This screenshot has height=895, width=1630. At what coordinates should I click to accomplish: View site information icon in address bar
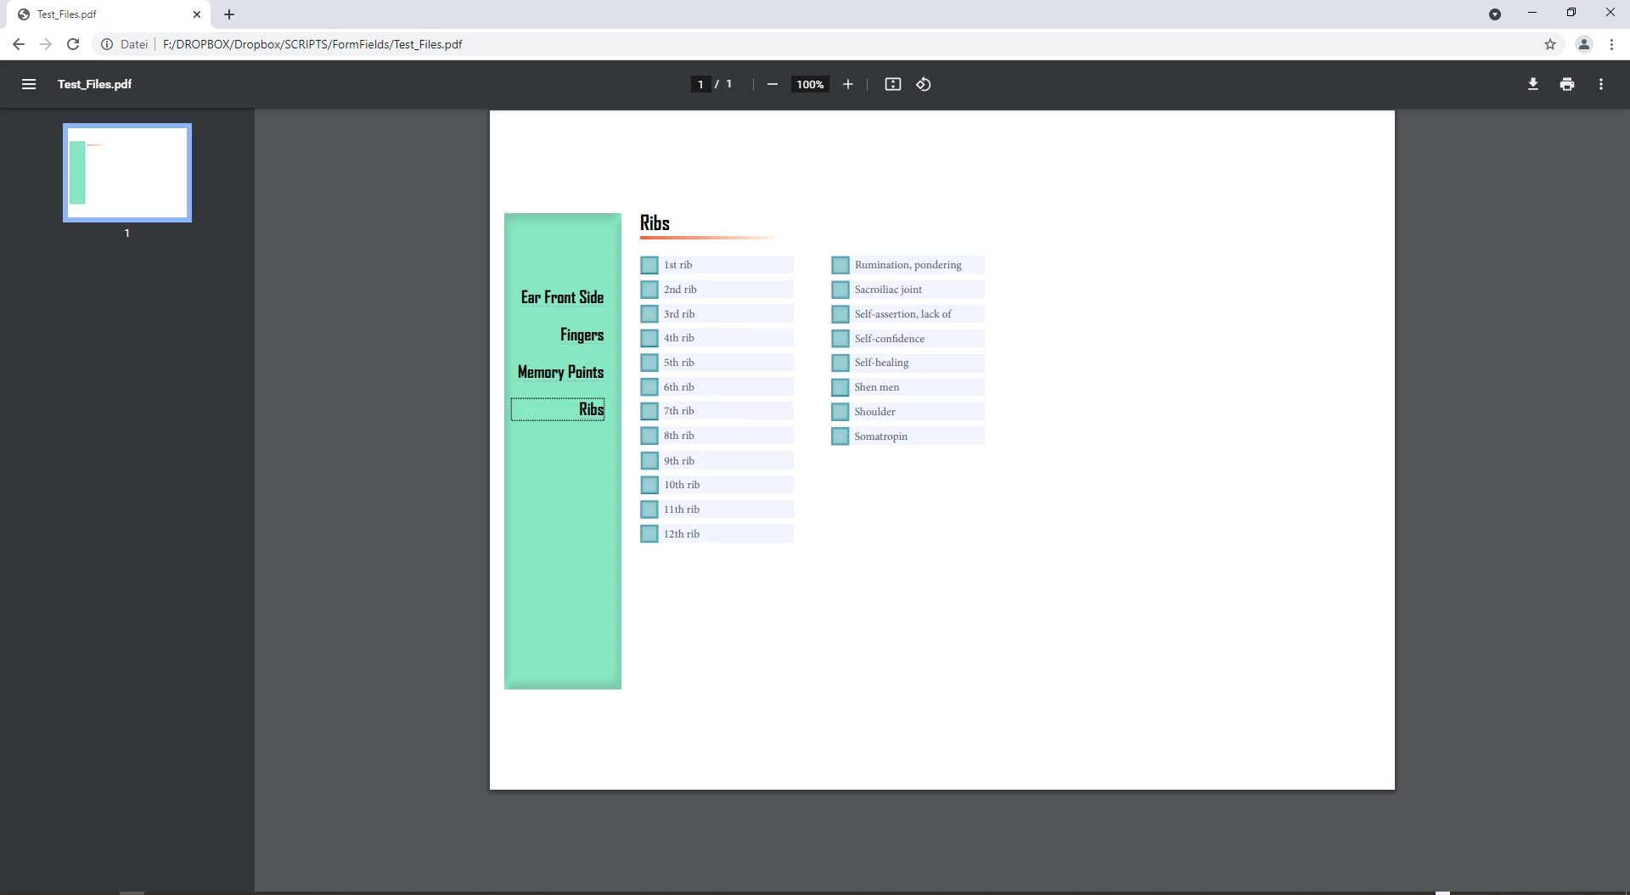(107, 44)
